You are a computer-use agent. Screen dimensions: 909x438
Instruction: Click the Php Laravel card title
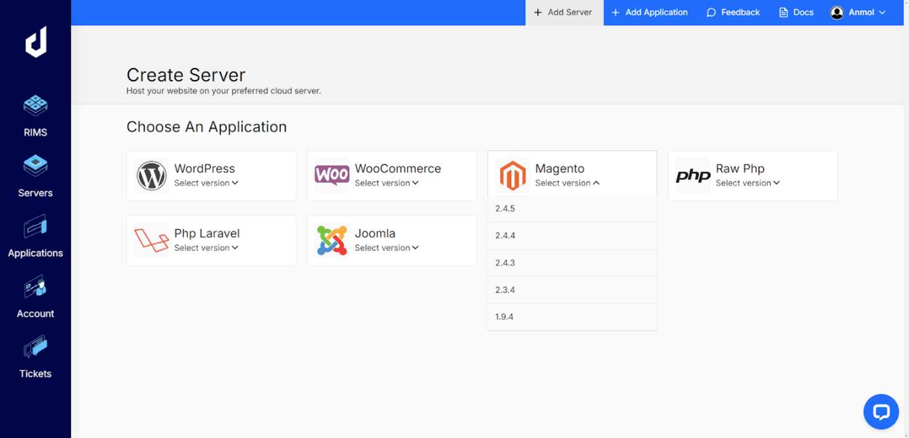coord(207,234)
